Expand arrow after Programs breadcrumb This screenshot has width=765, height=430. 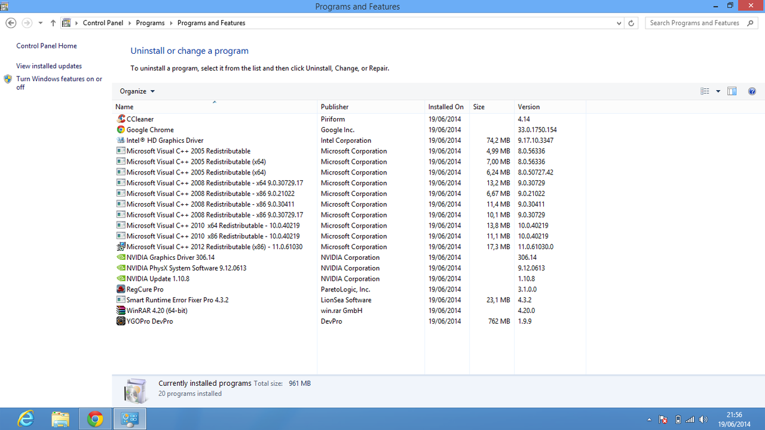(171, 23)
